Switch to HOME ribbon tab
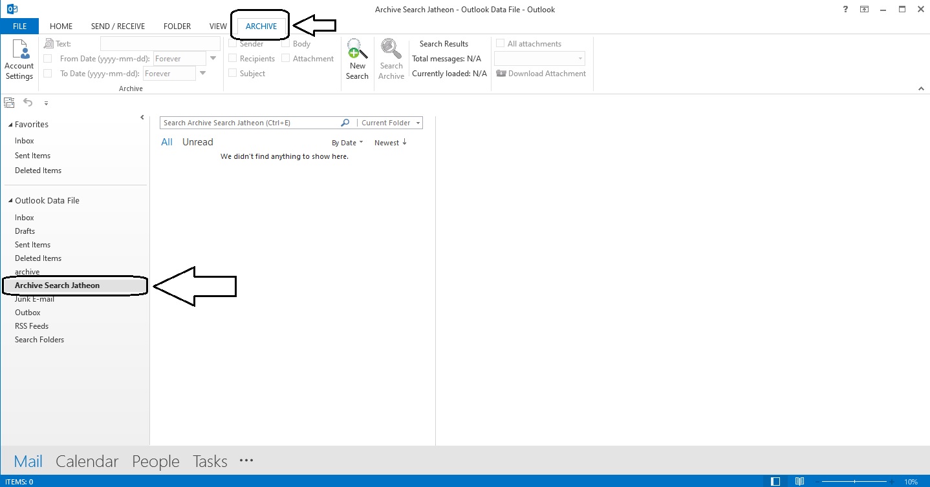 coord(61,26)
